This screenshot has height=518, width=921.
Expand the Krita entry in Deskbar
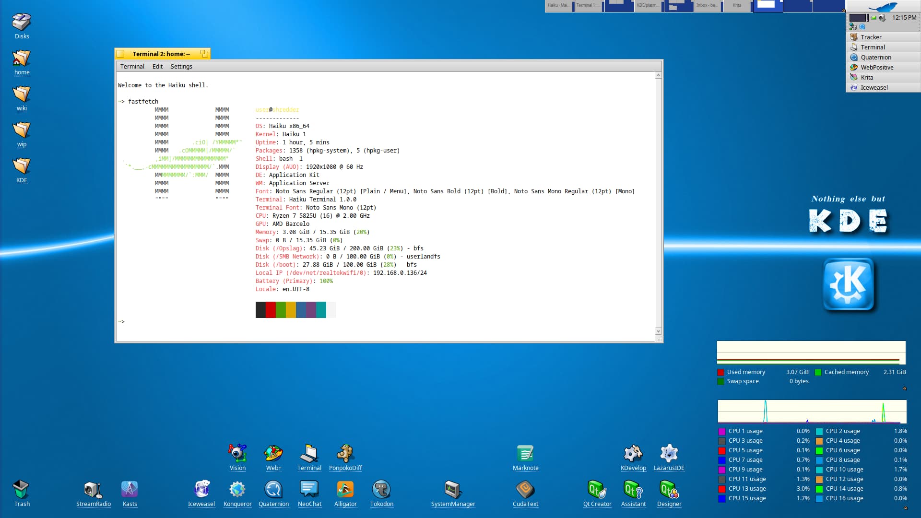click(x=866, y=77)
